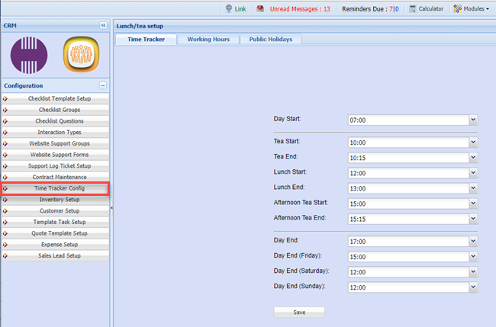Select the Time Tracker tab

tap(145, 39)
